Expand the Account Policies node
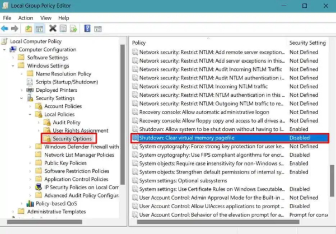 coord(30,106)
